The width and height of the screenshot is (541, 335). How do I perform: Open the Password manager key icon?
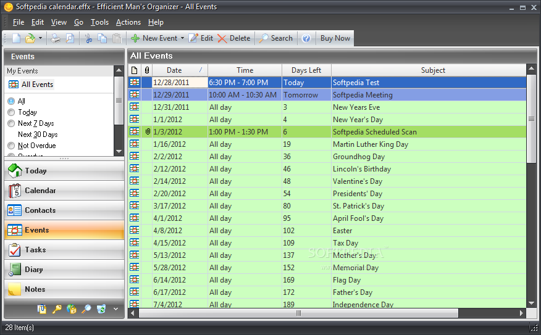(x=57, y=309)
